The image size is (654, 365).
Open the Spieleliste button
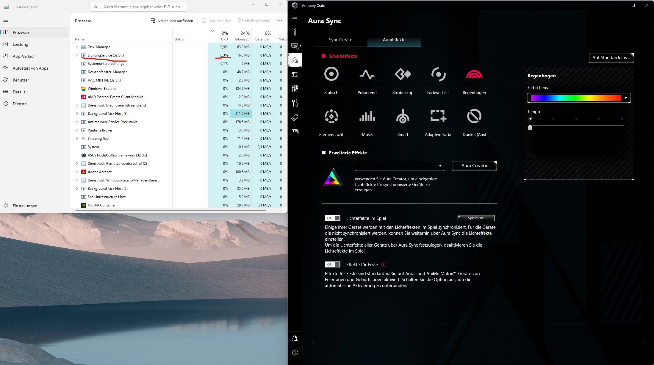(475, 218)
